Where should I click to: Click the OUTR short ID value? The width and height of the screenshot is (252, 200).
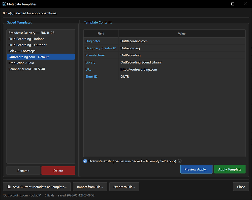(125, 77)
